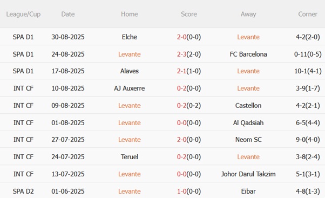
Task: Select the Score column header
Action: coord(189,14)
